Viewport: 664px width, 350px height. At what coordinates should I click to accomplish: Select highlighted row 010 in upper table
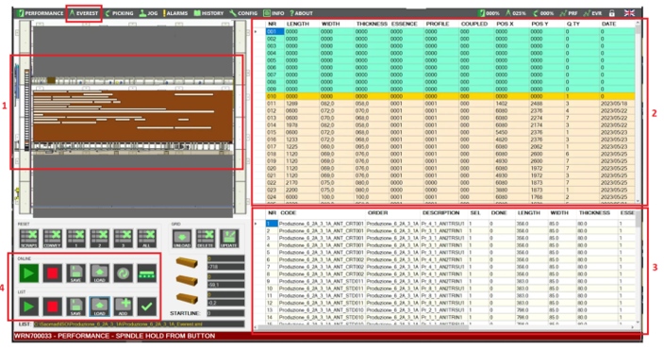(450, 96)
